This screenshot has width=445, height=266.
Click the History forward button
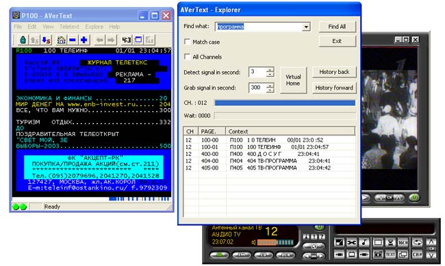(x=334, y=88)
